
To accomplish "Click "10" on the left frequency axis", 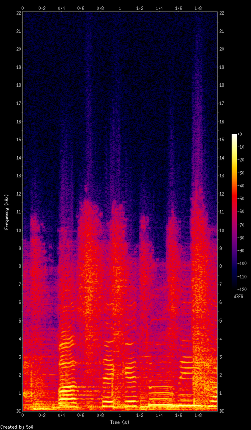I will [19, 230].
